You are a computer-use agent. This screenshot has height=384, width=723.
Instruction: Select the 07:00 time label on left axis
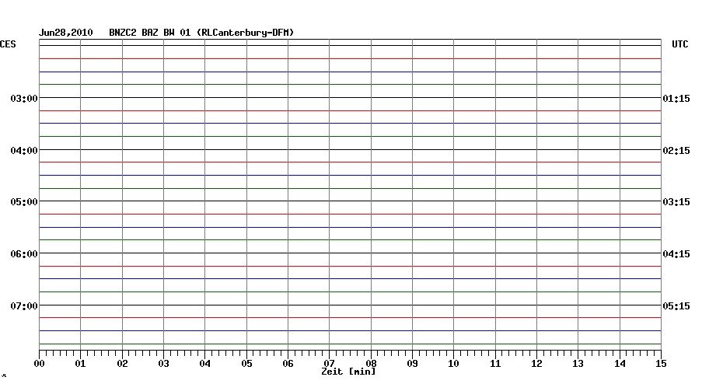click(x=24, y=305)
